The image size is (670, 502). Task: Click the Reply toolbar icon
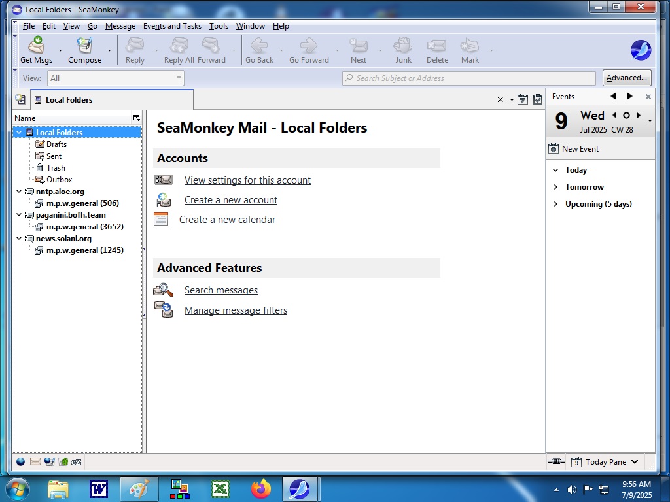click(x=135, y=45)
